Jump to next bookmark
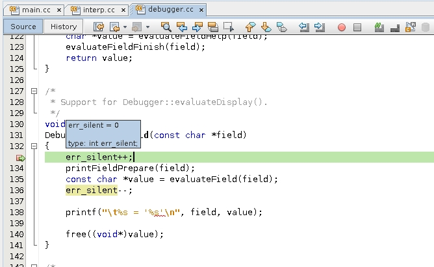The height and width of the screenshot is (267, 434). click(x=266, y=27)
